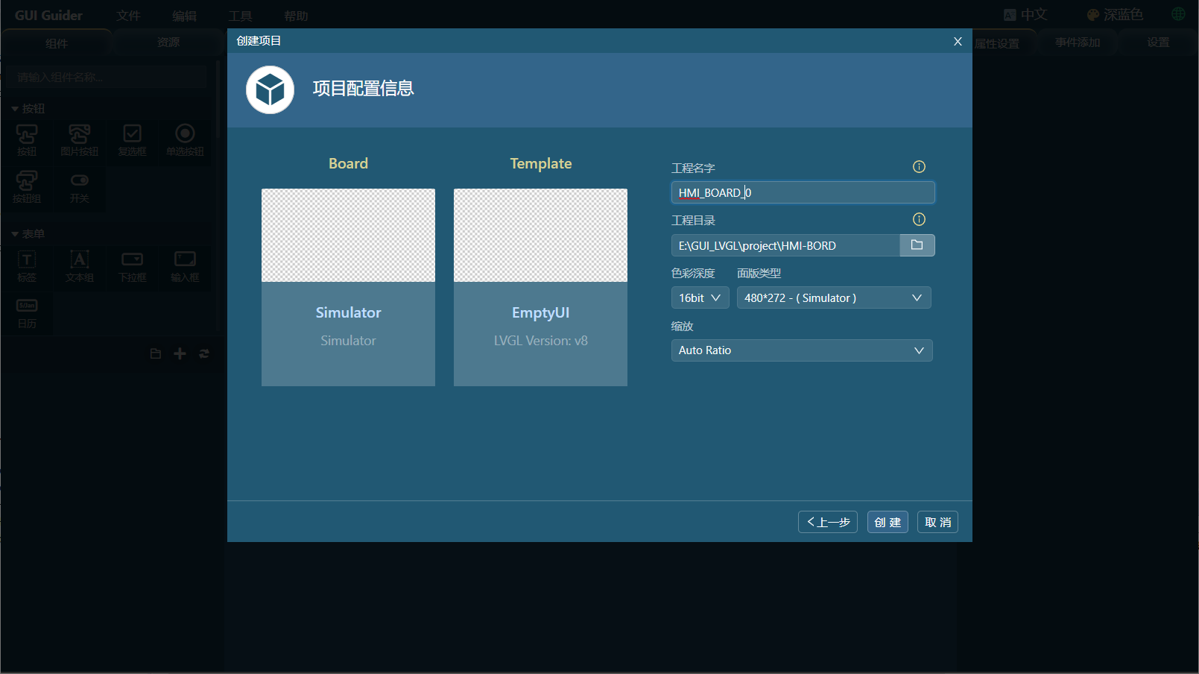Click the 创建 create project button
Image resolution: width=1199 pixels, height=674 pixels.
[x=888, y=521]
